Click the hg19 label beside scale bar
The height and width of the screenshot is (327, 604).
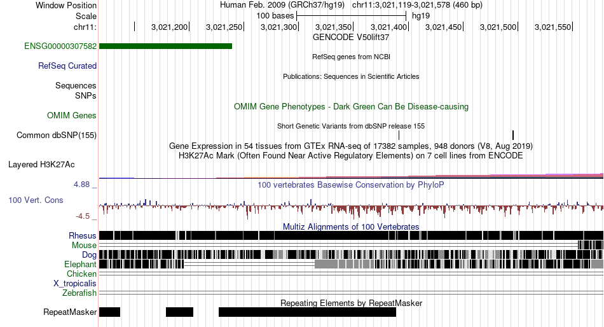[421, 16]
